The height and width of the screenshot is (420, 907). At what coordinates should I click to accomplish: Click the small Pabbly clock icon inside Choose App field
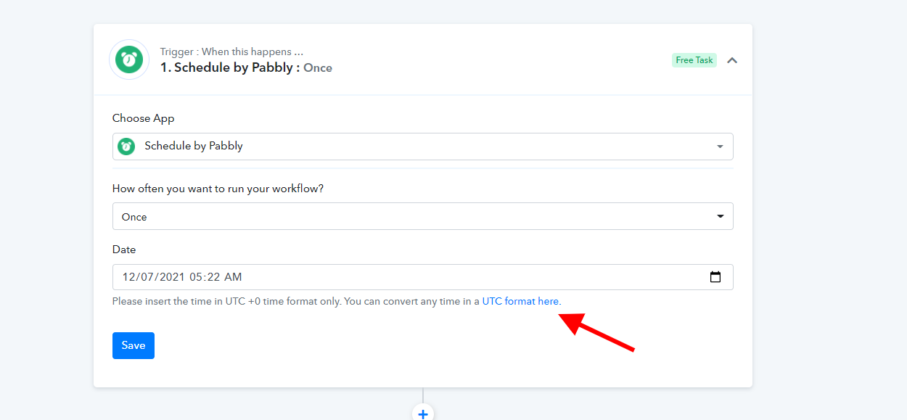[x=126, y=146]
